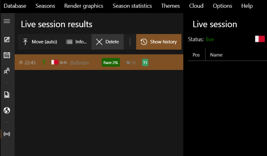Open the Database menu
This screenshot has height=156, width=267.
(15, 6)
